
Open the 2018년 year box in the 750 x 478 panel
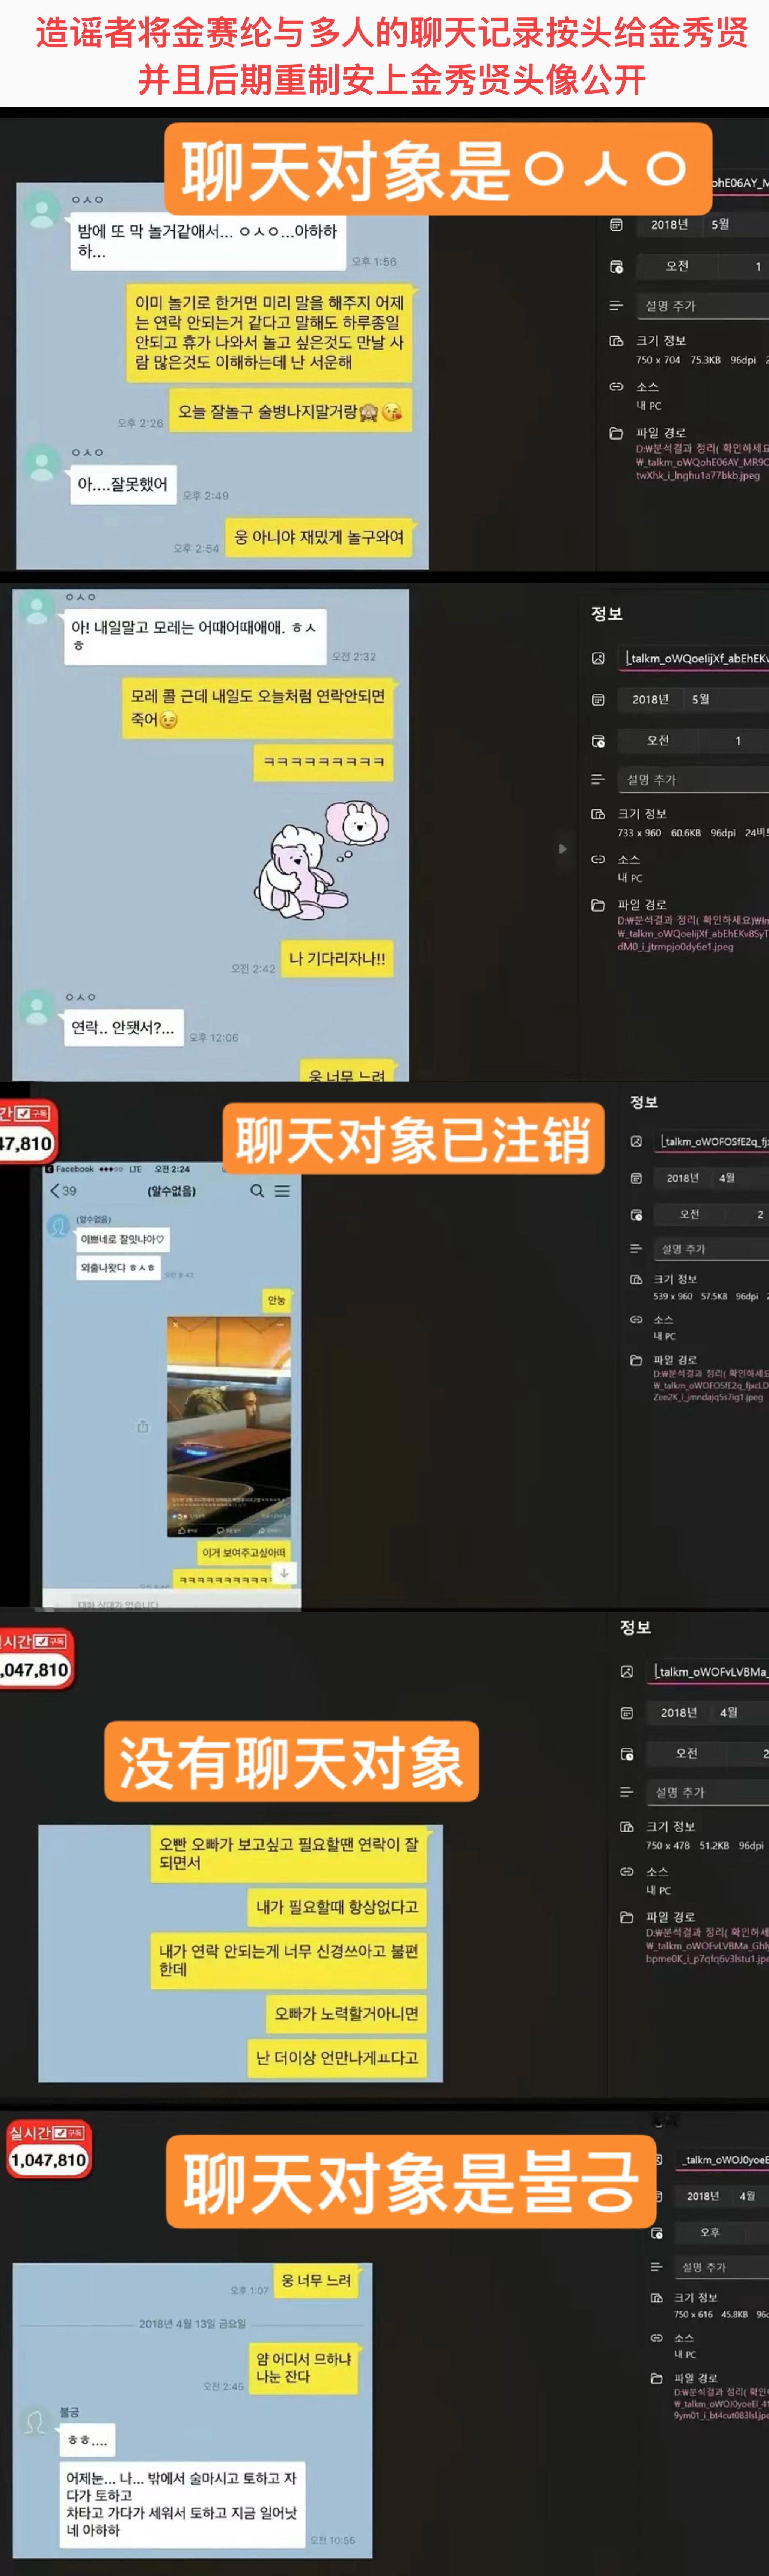(678, 1713)
